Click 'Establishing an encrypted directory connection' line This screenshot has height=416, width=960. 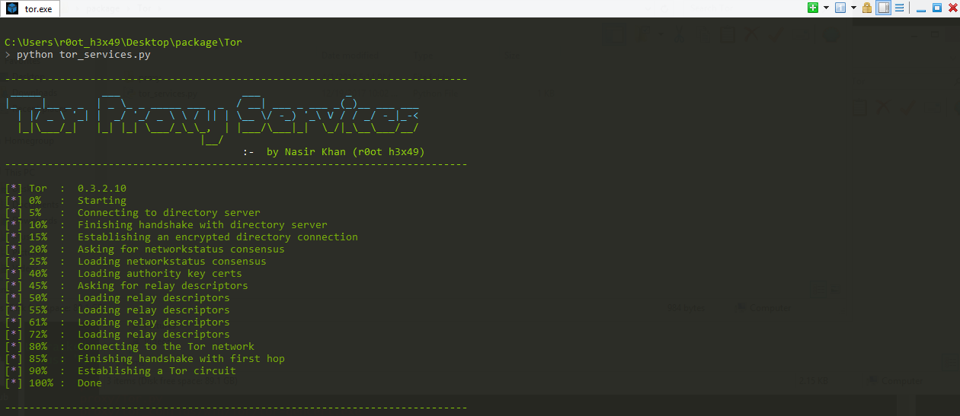click(x=181, y=237)
